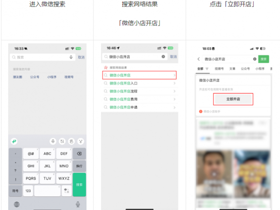This screenshot has width=280, height=210.
Task: Tap the green 搜索 button in third phone
Action: click(x=263, y=59)
